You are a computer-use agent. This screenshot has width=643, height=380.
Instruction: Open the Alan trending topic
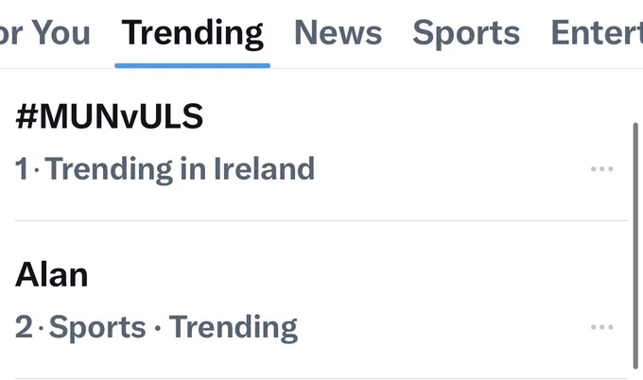(52, 275)
